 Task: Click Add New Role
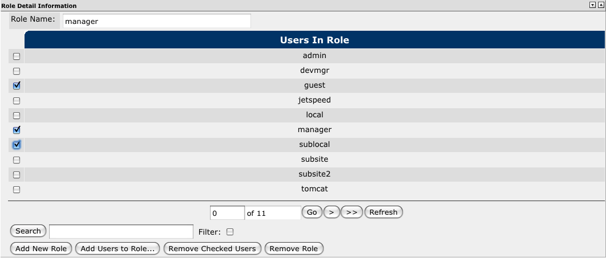41,249
